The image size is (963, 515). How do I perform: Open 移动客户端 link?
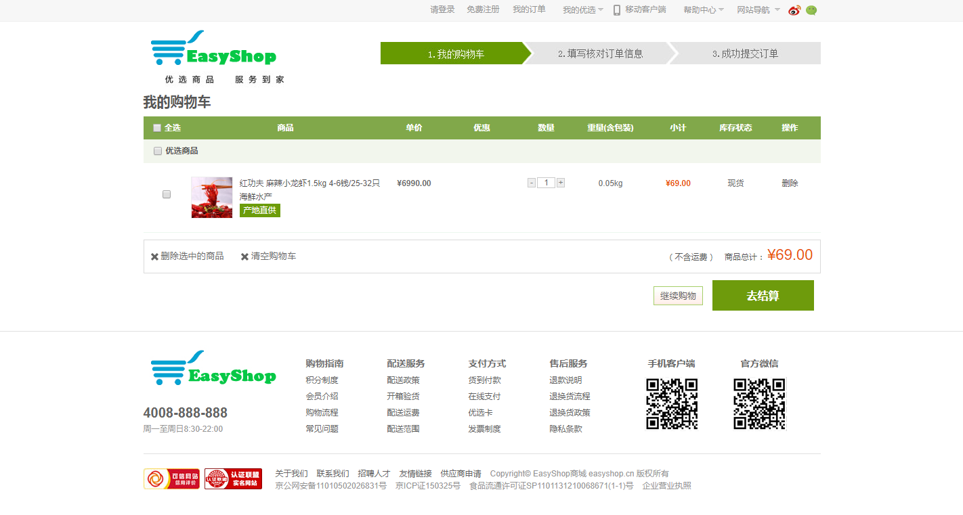click(645, 9)
